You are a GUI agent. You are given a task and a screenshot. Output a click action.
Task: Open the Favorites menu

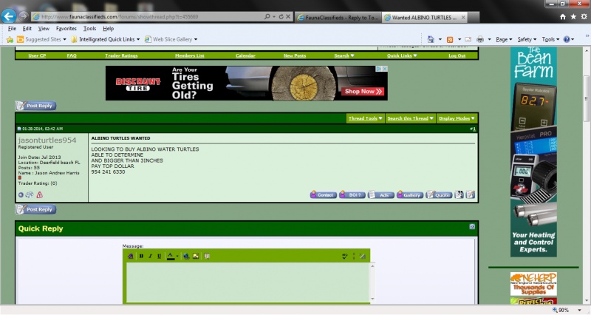tap(66, 28)
